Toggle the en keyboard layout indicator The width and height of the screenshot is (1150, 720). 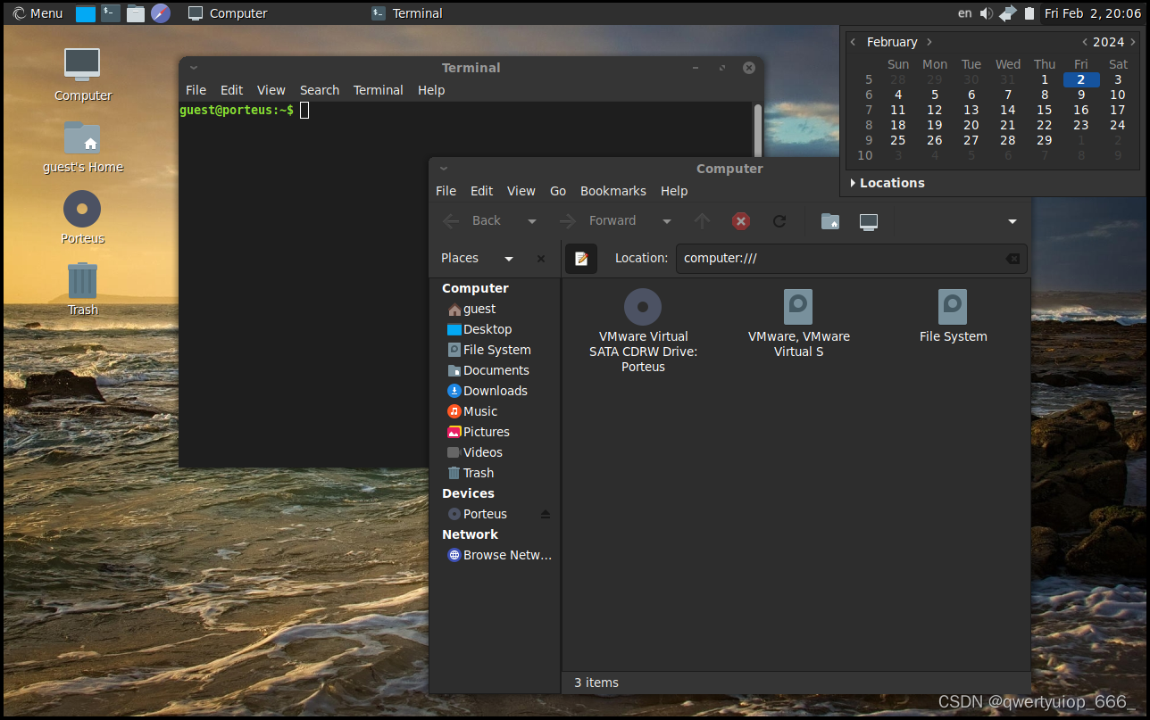[964, 12]
